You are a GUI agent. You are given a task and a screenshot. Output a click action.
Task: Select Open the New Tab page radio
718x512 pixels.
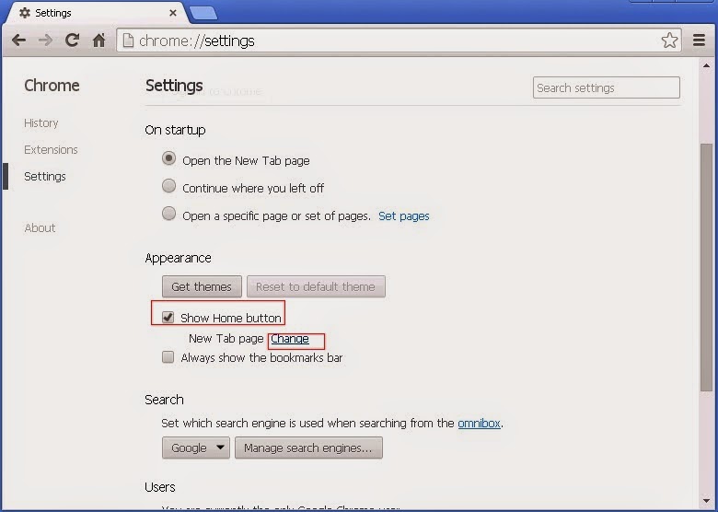point(169,159)
